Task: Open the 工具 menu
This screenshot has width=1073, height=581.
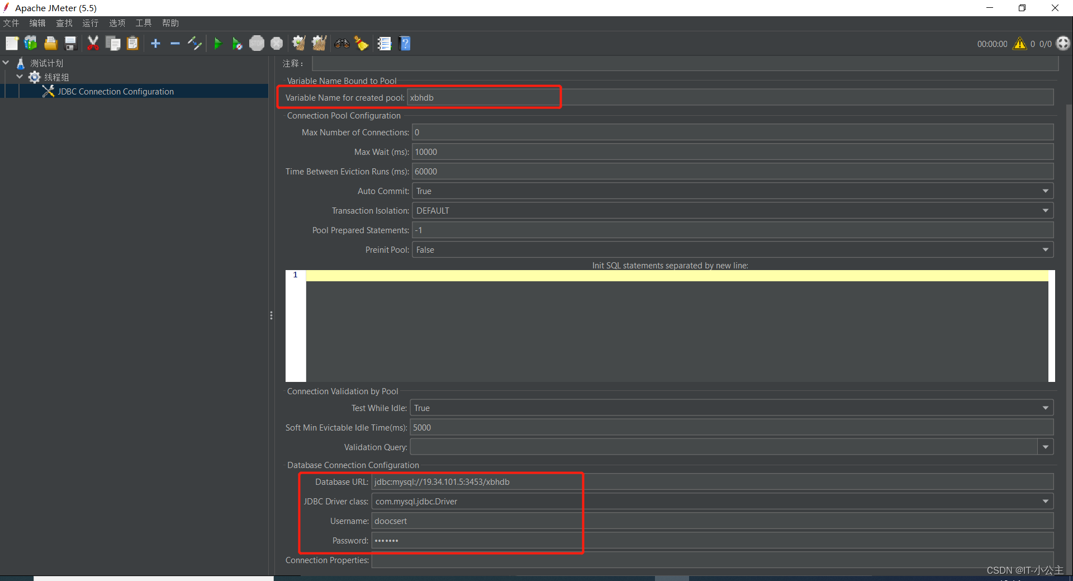Action: 144,23
